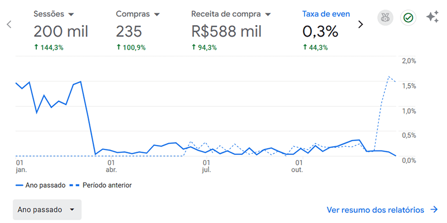The image size is (447, 223).
Task: Expand the Ano passado date range selector
Action: (x=47, y=210)
